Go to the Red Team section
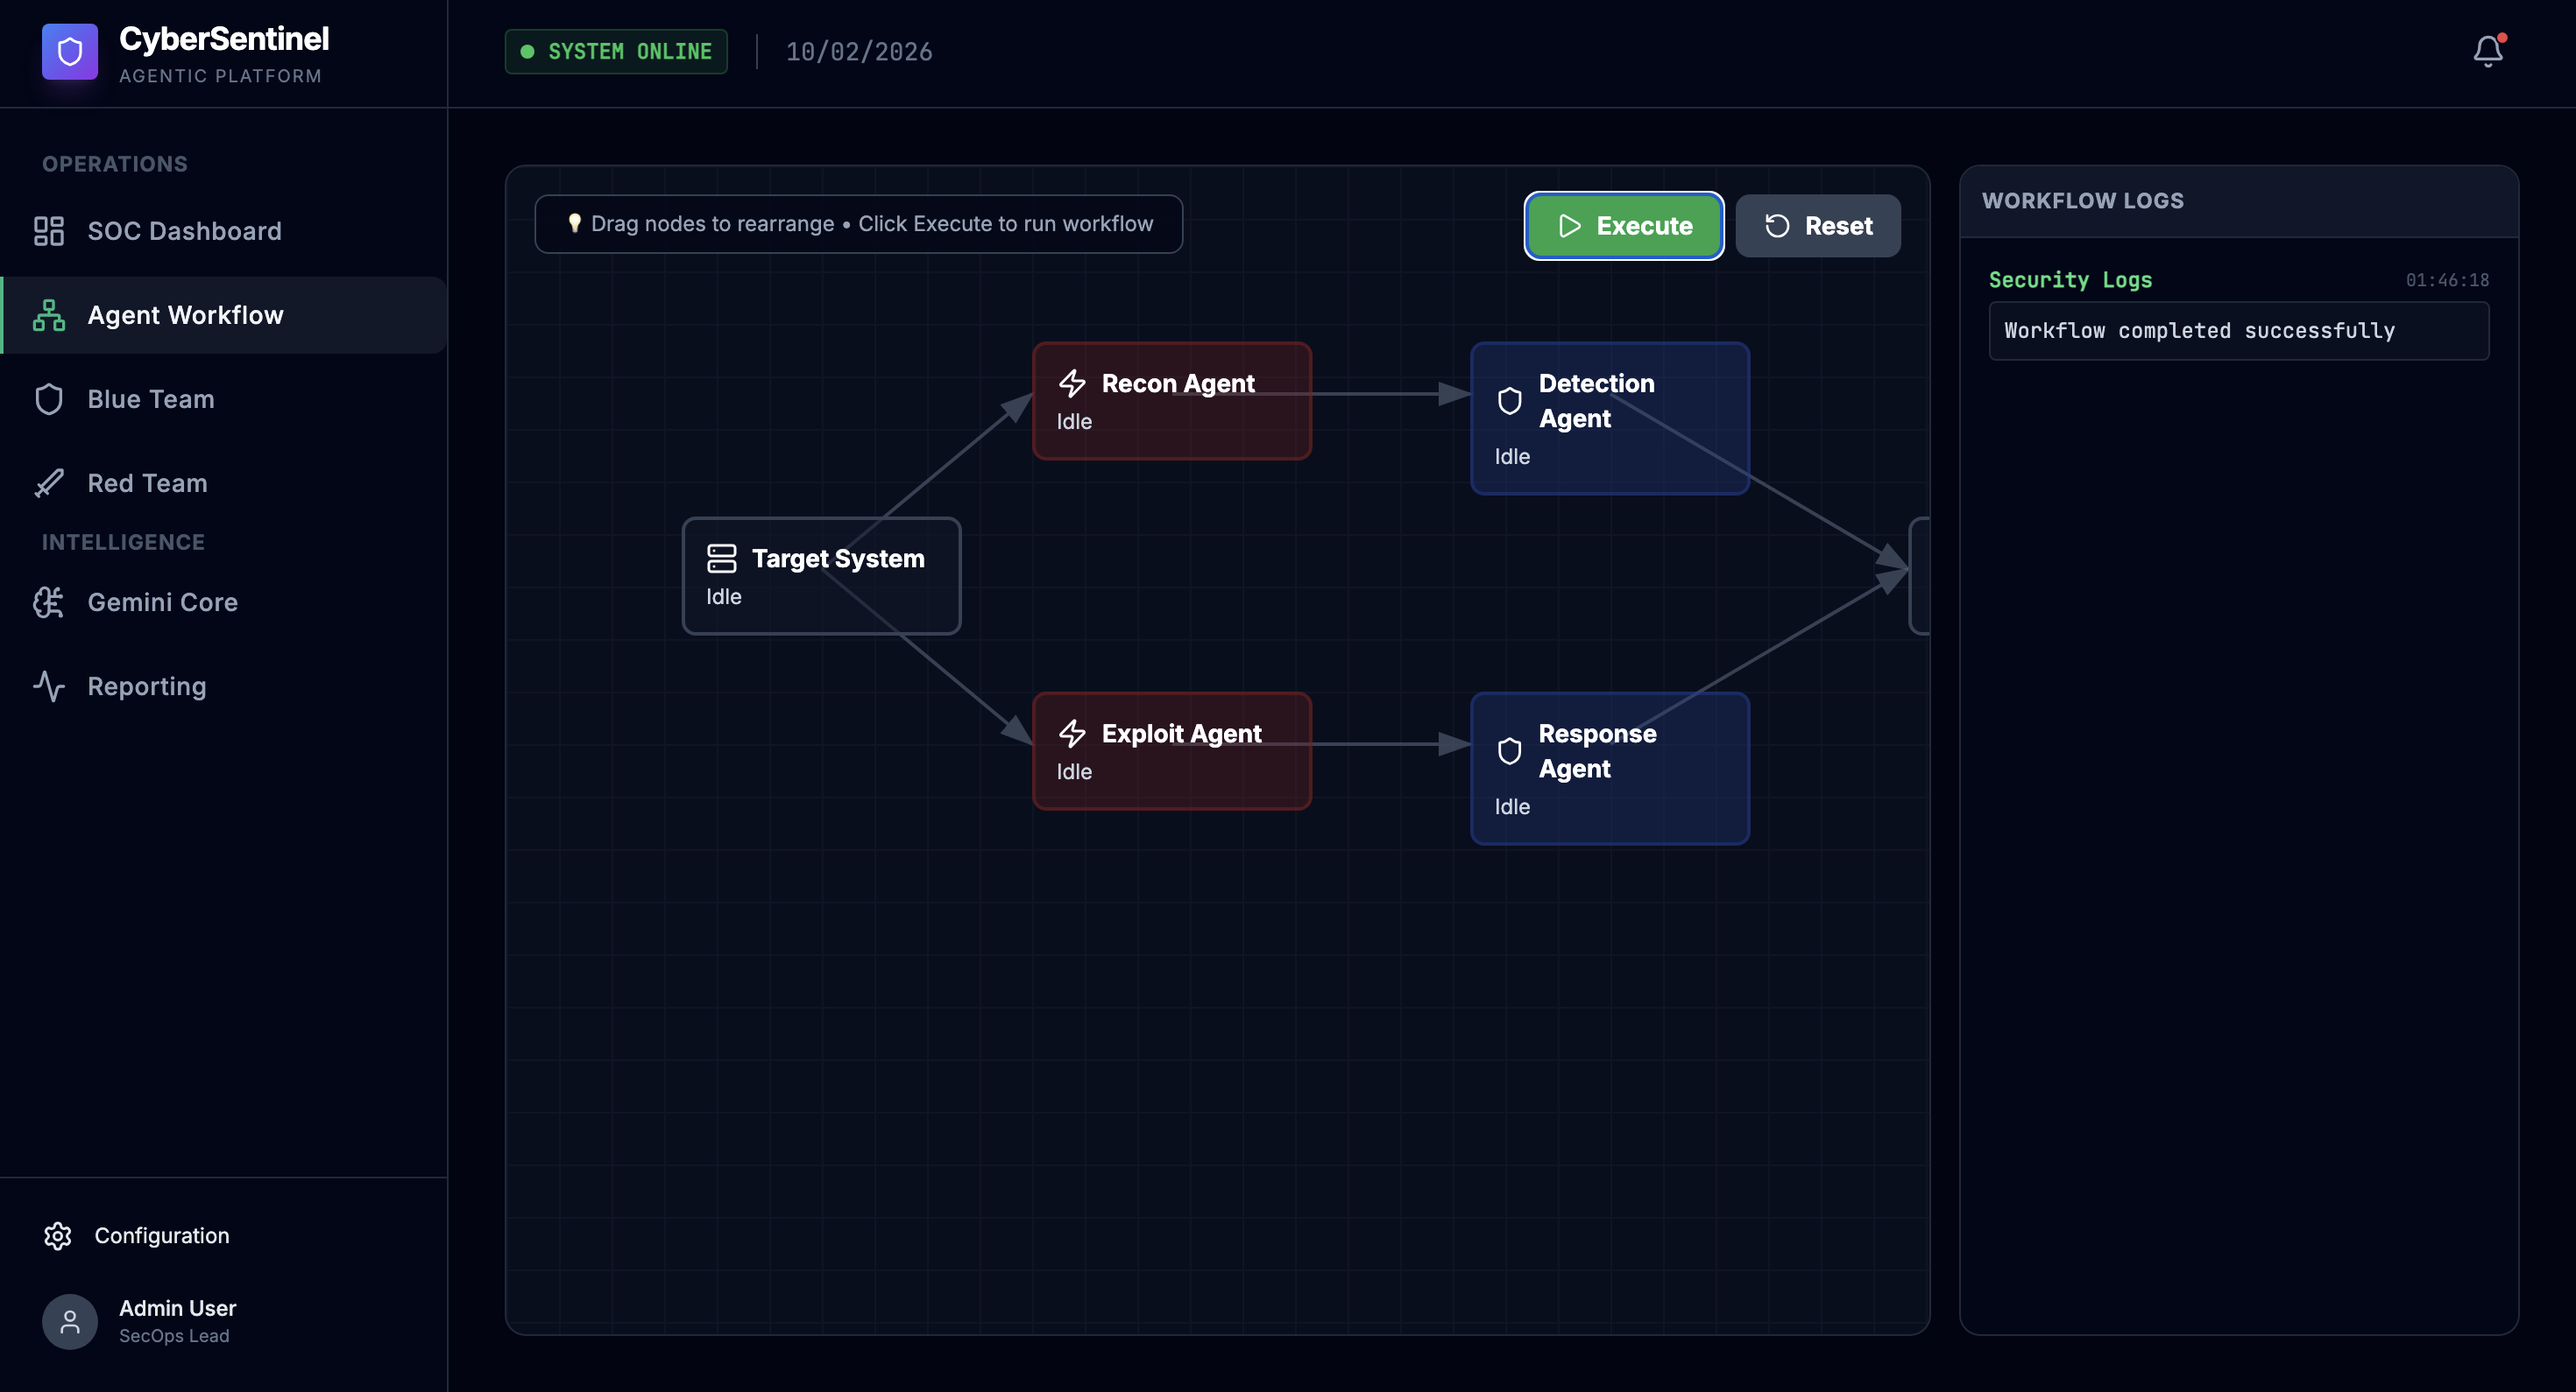This screenshot has width=2576, height=1392. tap(147, 482)
